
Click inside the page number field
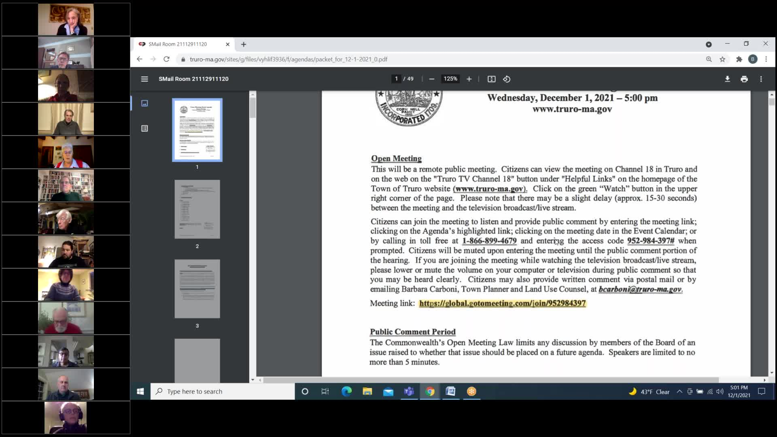396,79
